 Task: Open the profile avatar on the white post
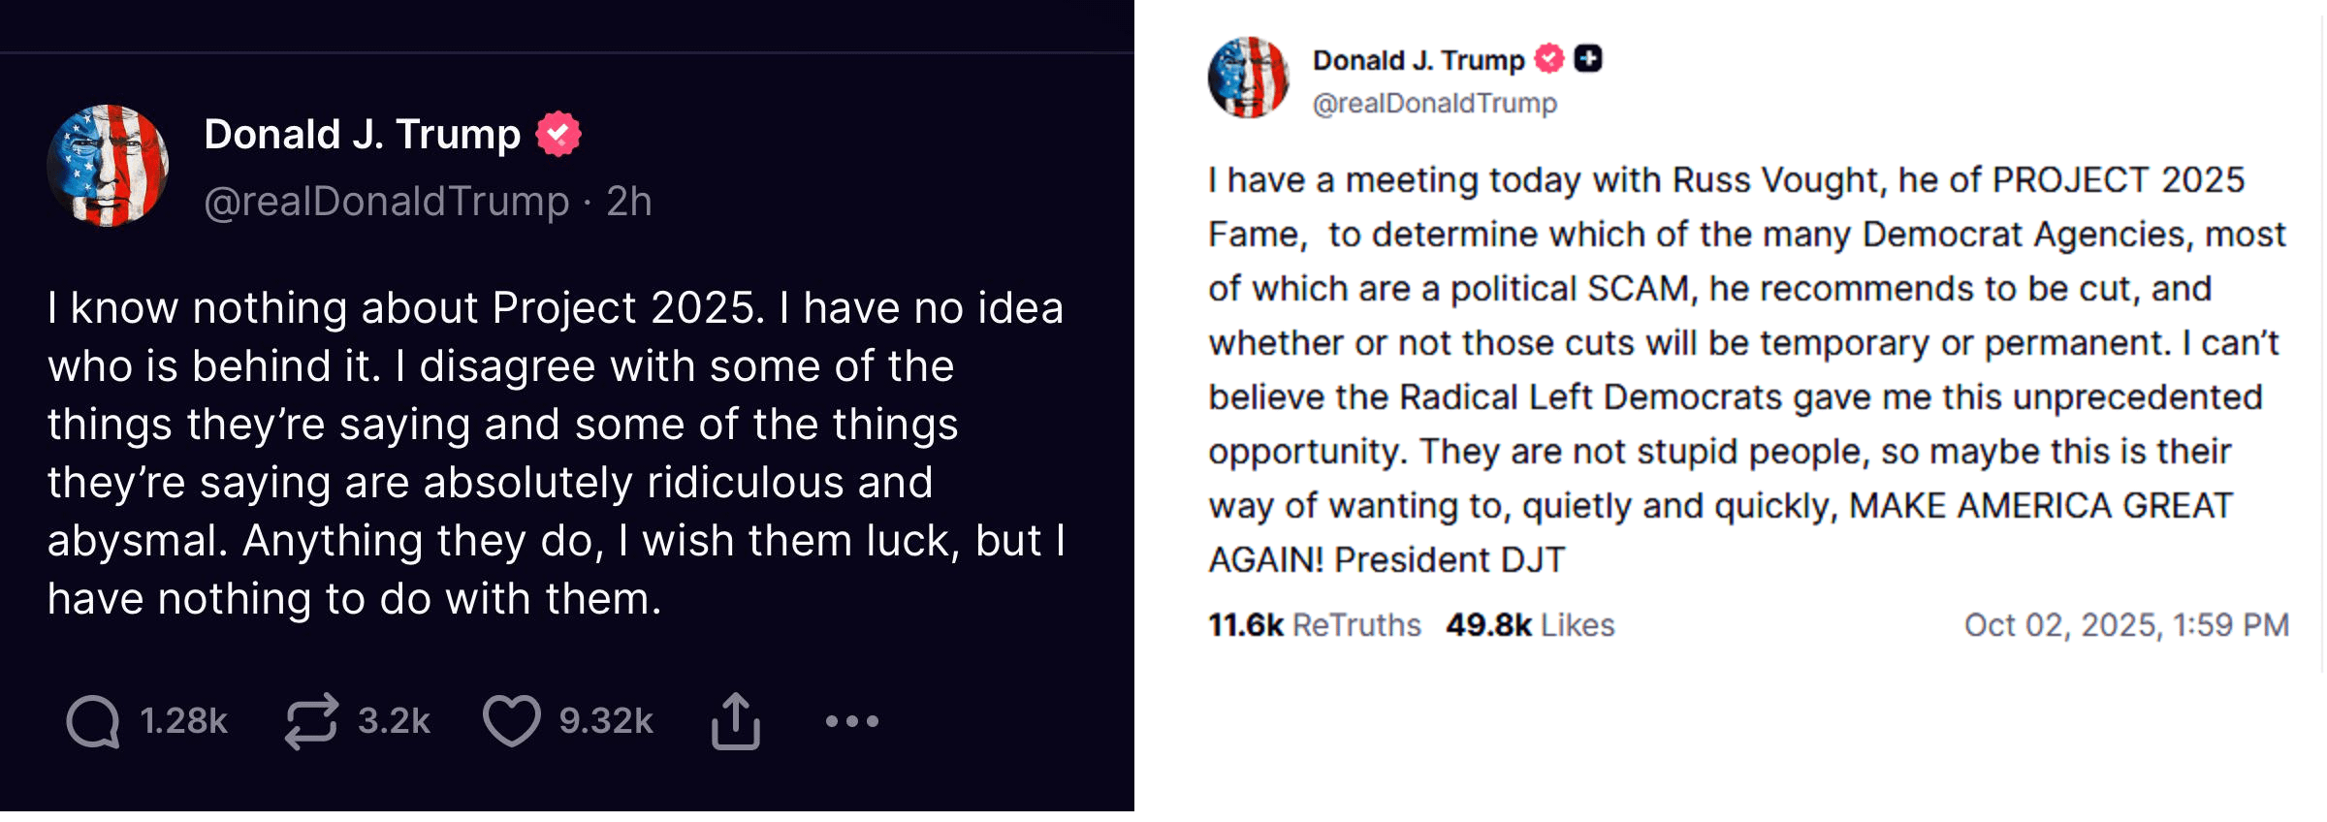1249,78
